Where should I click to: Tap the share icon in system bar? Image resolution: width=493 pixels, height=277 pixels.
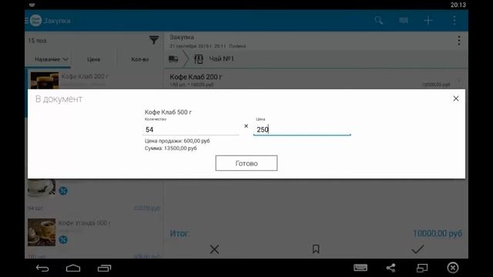tap(391, 268)
